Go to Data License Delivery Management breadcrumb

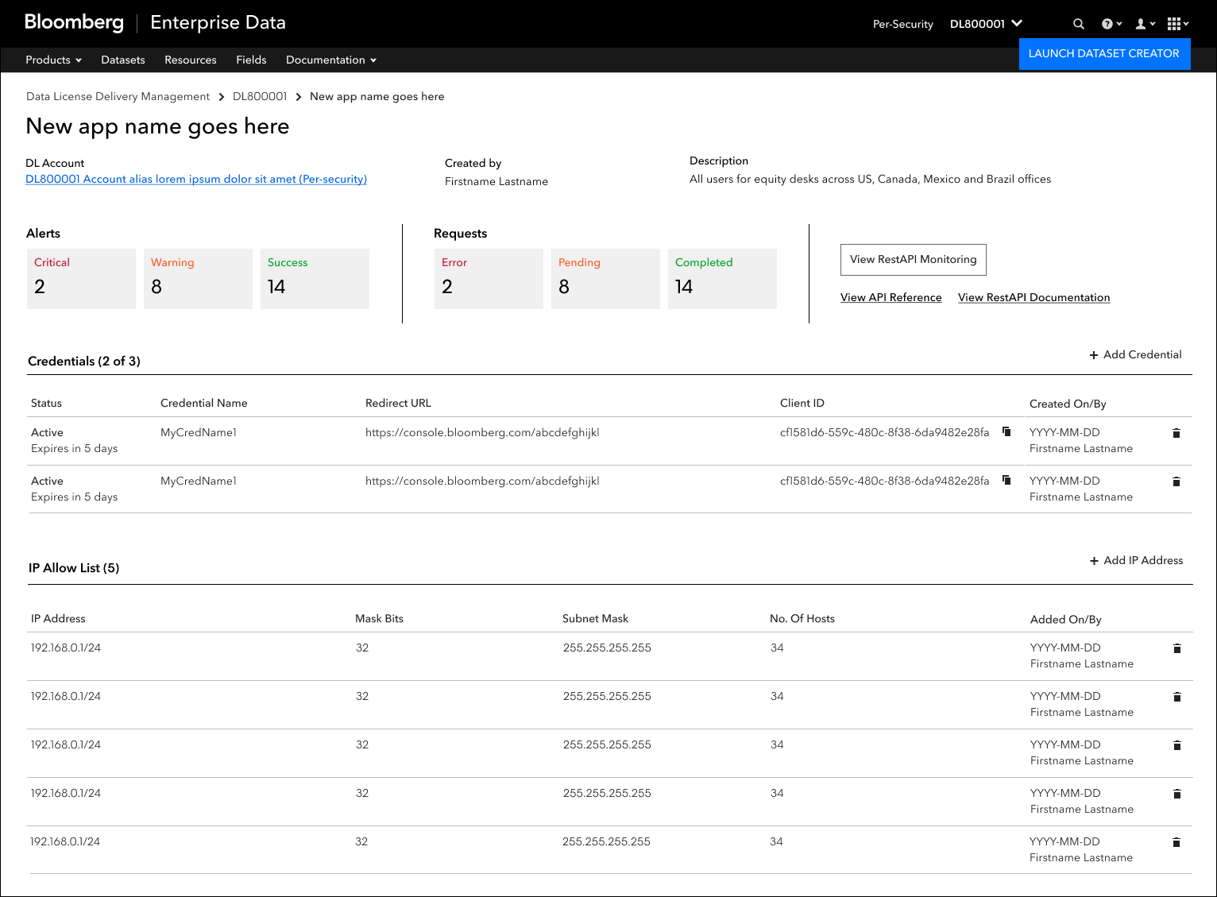pyautogui.click(x=118, y=96)
